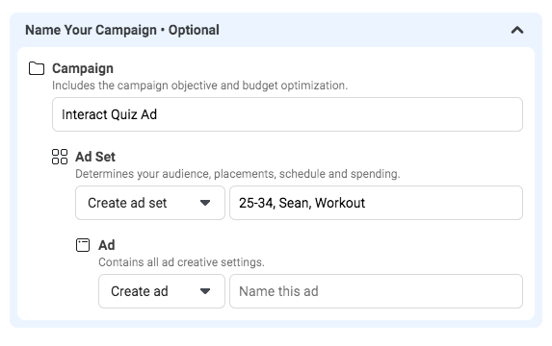The height and width of the screenshot is (346, 552).
Task: Click the Create ad label text
Action: (x=140, y=291)
